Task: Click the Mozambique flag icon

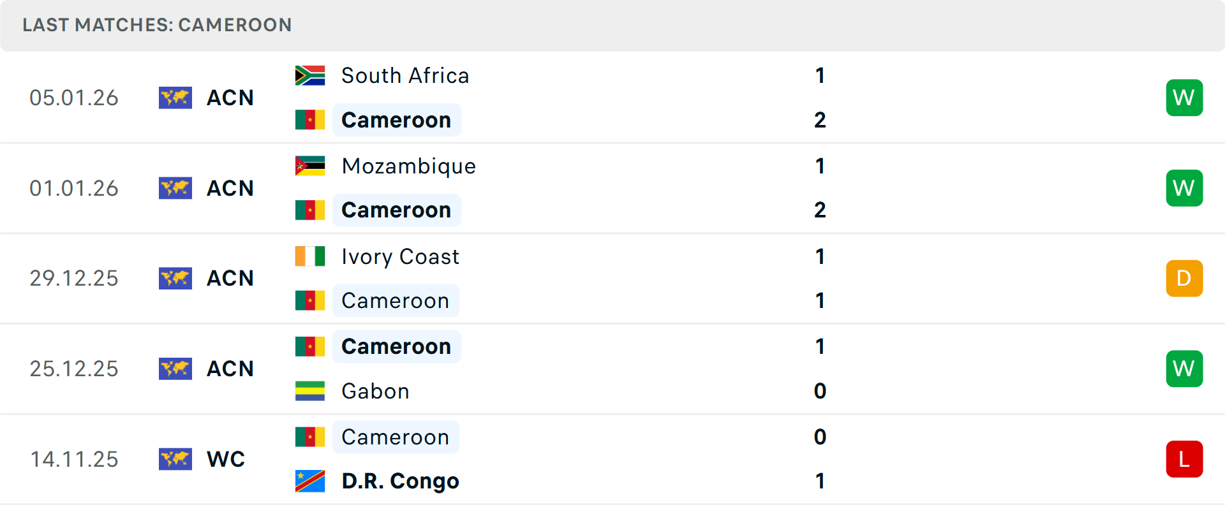Action: 310,166
